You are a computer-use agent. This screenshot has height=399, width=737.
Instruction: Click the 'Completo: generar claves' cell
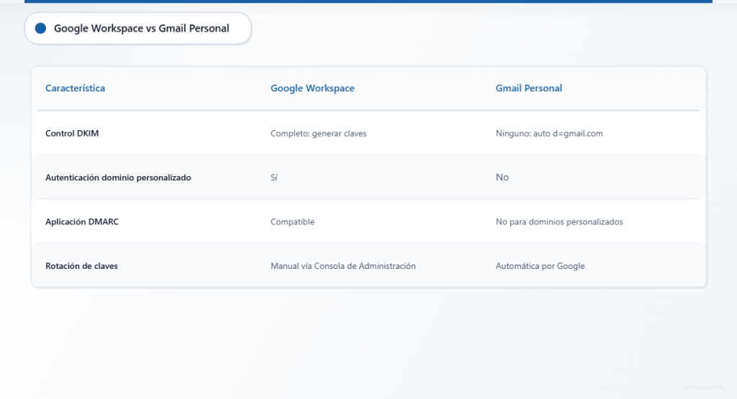(x=318, y=133)
